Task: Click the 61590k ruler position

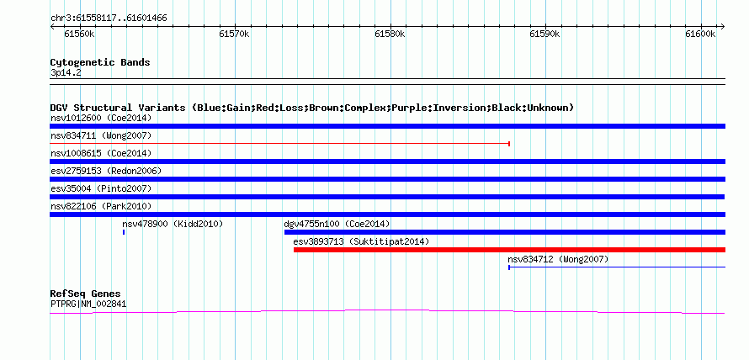Action: pos(544,34)
